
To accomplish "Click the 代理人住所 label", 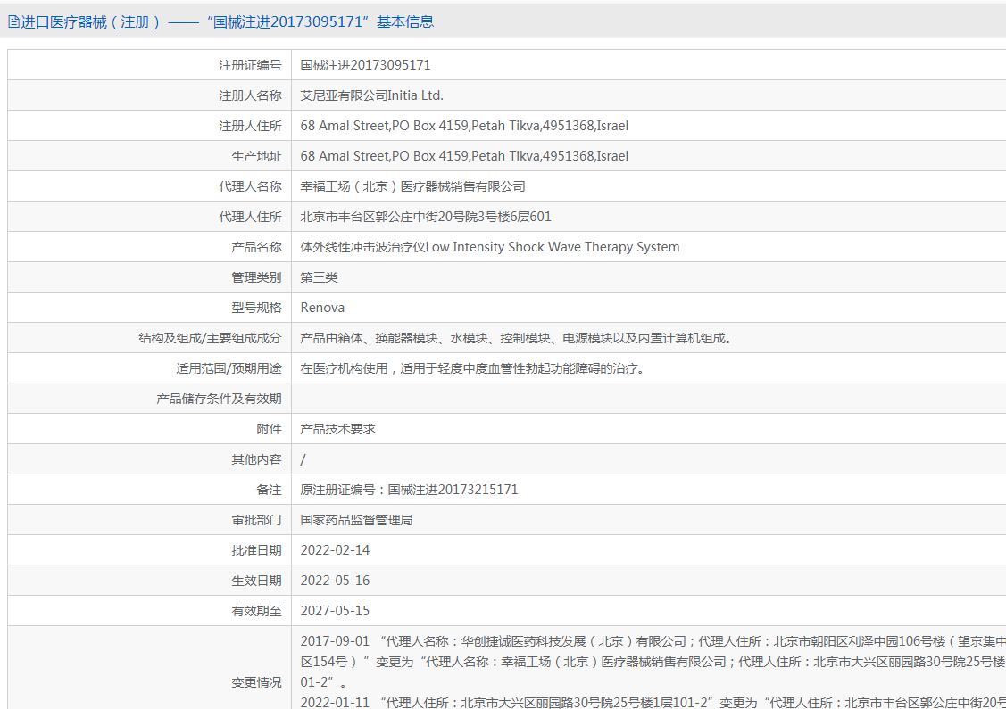I will coord(250,217).
